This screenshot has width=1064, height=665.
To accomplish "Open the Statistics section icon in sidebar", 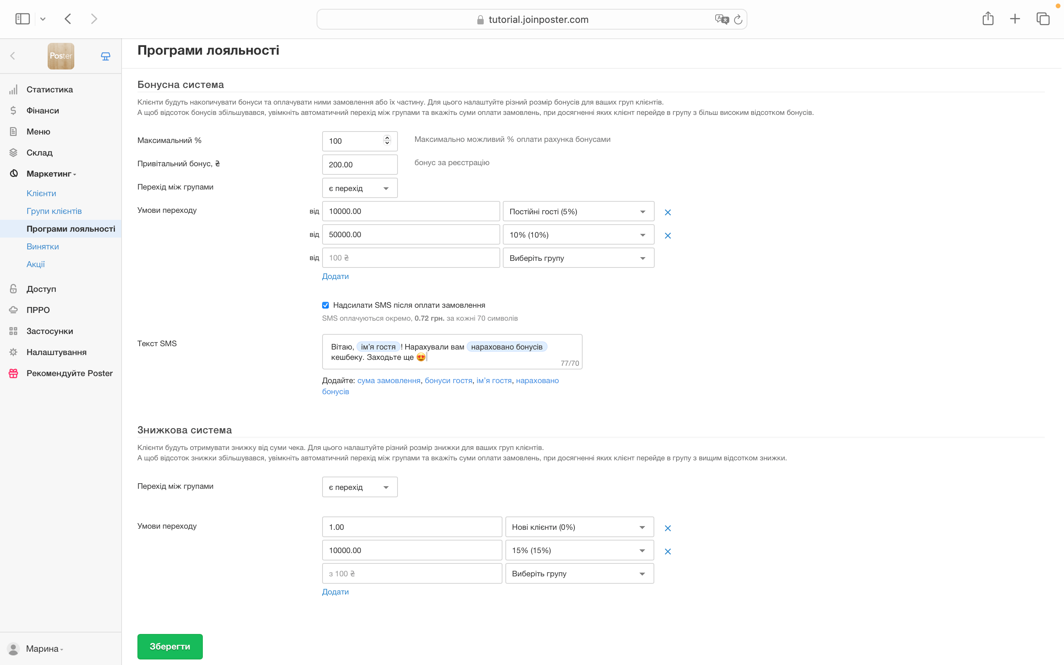I will tap(13, 90).
